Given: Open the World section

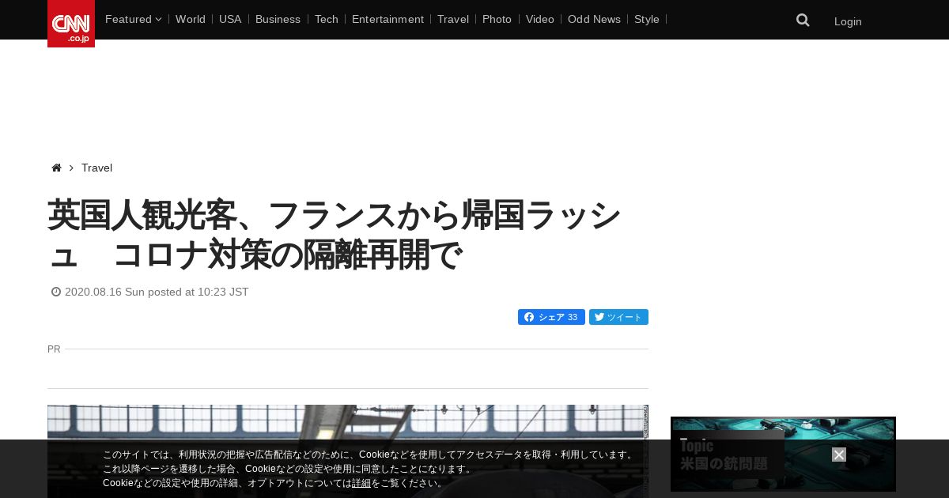Looking at the screenshot, I should pos(191,19).
